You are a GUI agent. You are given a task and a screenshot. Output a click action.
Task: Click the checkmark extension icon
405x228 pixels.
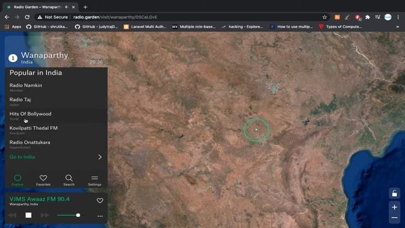coord(347,17)
